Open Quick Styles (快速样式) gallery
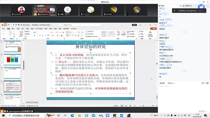The image size is (210, 118). pos(123,33)
